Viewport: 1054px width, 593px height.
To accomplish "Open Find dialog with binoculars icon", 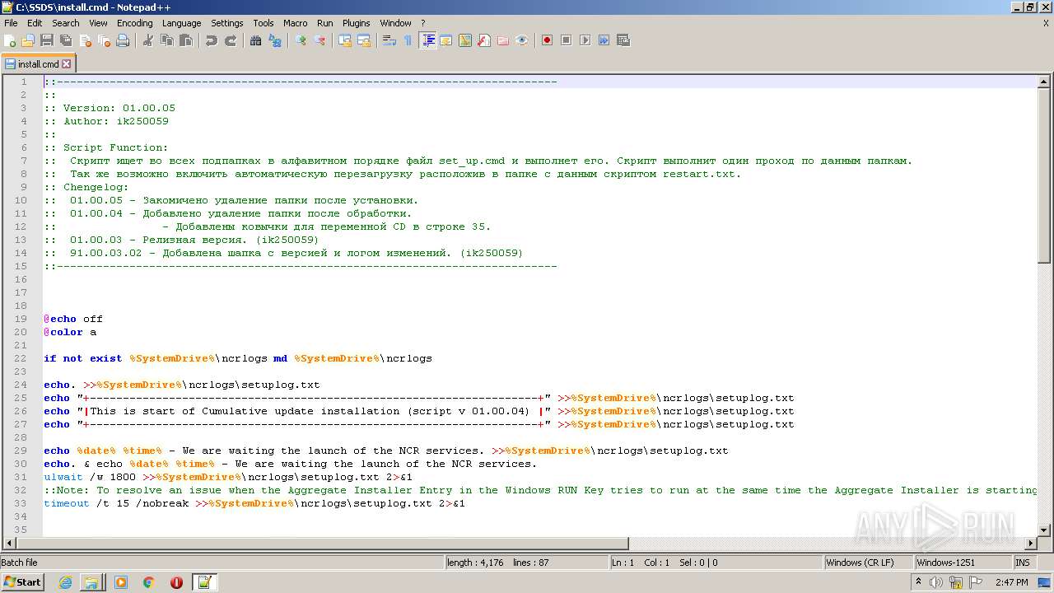I will [256, 40].
